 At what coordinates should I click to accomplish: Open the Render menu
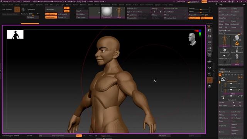tap(115, 5)
